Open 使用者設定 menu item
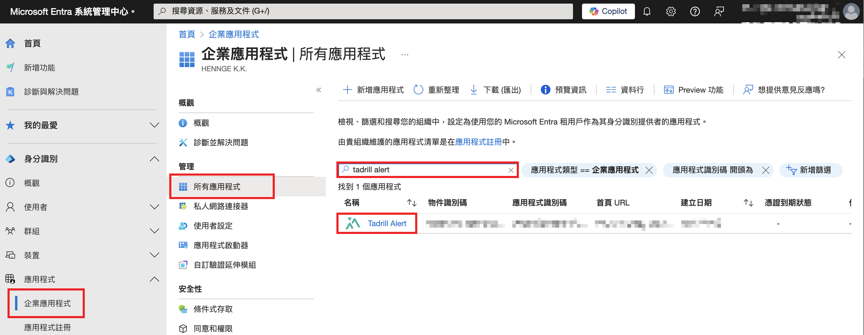The image size is (864, 335). 213,226
